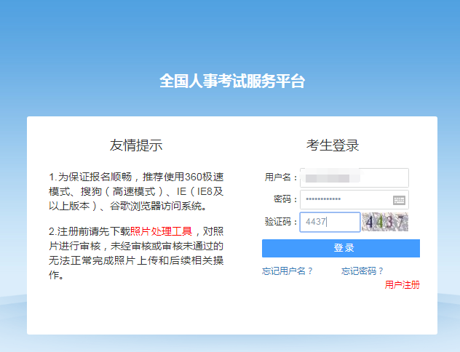Click the 用户名 input field
This screenshot has width=460, height=352.
(x=354, y=177)
